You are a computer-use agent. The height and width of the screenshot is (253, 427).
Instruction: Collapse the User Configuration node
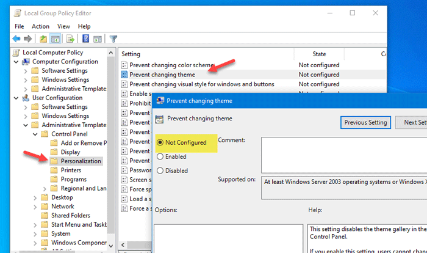(16, 98)
